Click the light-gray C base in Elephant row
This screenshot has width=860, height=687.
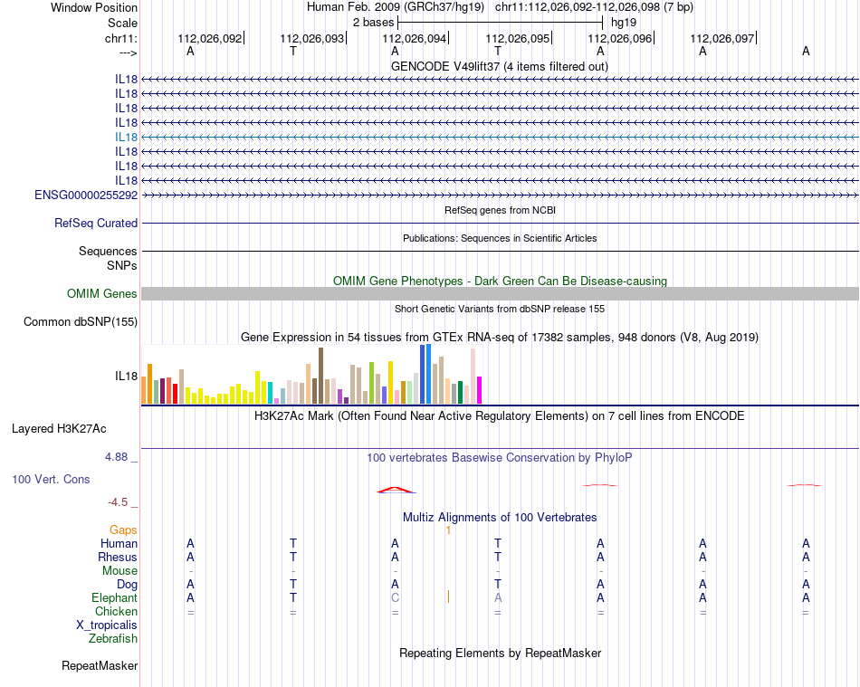click(x=395, y=597)
